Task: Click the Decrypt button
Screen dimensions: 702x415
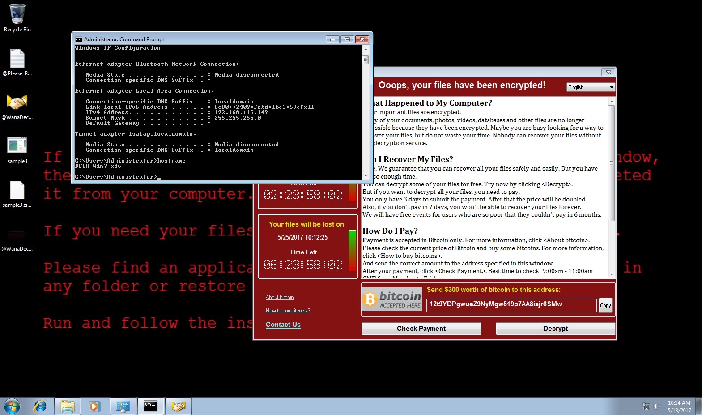Action: tap(555, 329)
